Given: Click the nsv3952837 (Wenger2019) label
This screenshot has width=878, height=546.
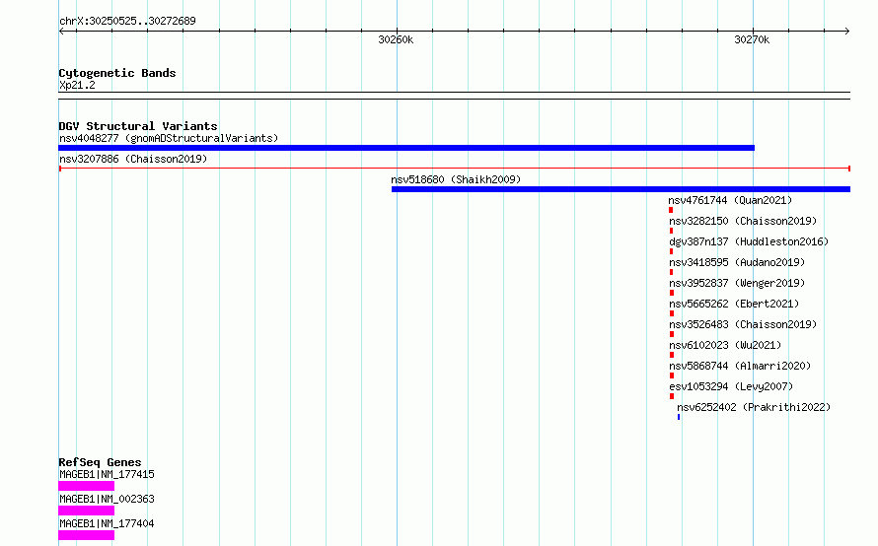Looking at the screenshot, I should (x=737, y=283).
